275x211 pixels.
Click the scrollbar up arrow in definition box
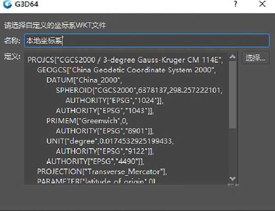click(x=232, y=55)
